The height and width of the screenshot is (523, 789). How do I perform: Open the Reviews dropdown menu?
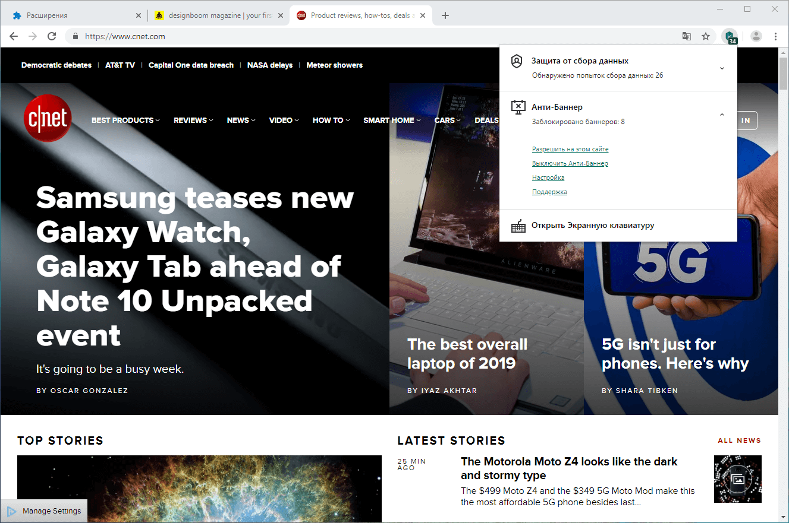[193, 121]
